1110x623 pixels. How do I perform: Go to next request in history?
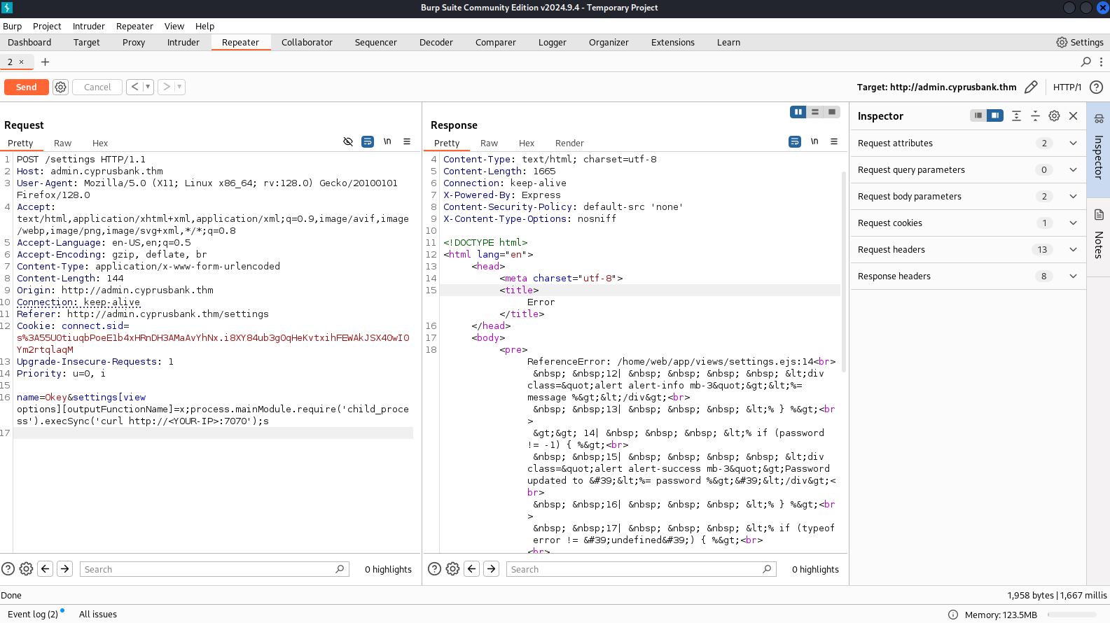[x=167, y=87]
